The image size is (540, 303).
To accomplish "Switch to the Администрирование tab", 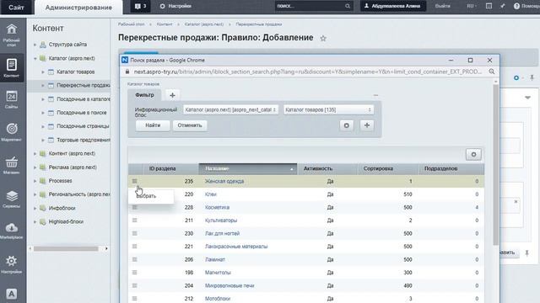I will tap(78, 8).
